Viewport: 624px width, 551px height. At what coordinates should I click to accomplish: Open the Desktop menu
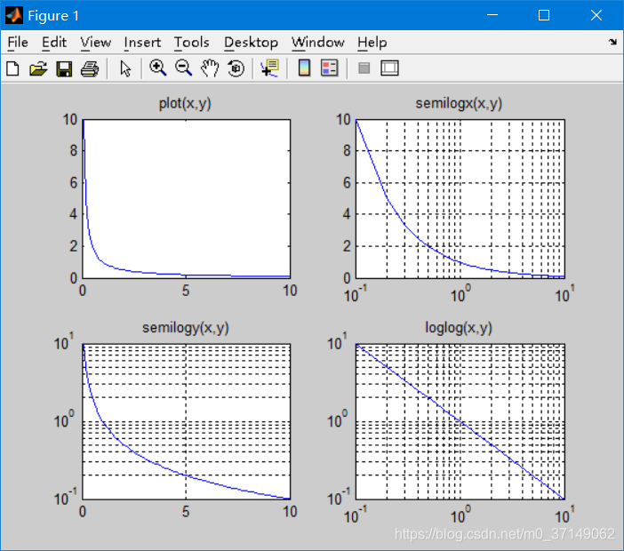(x=251, y=42)
